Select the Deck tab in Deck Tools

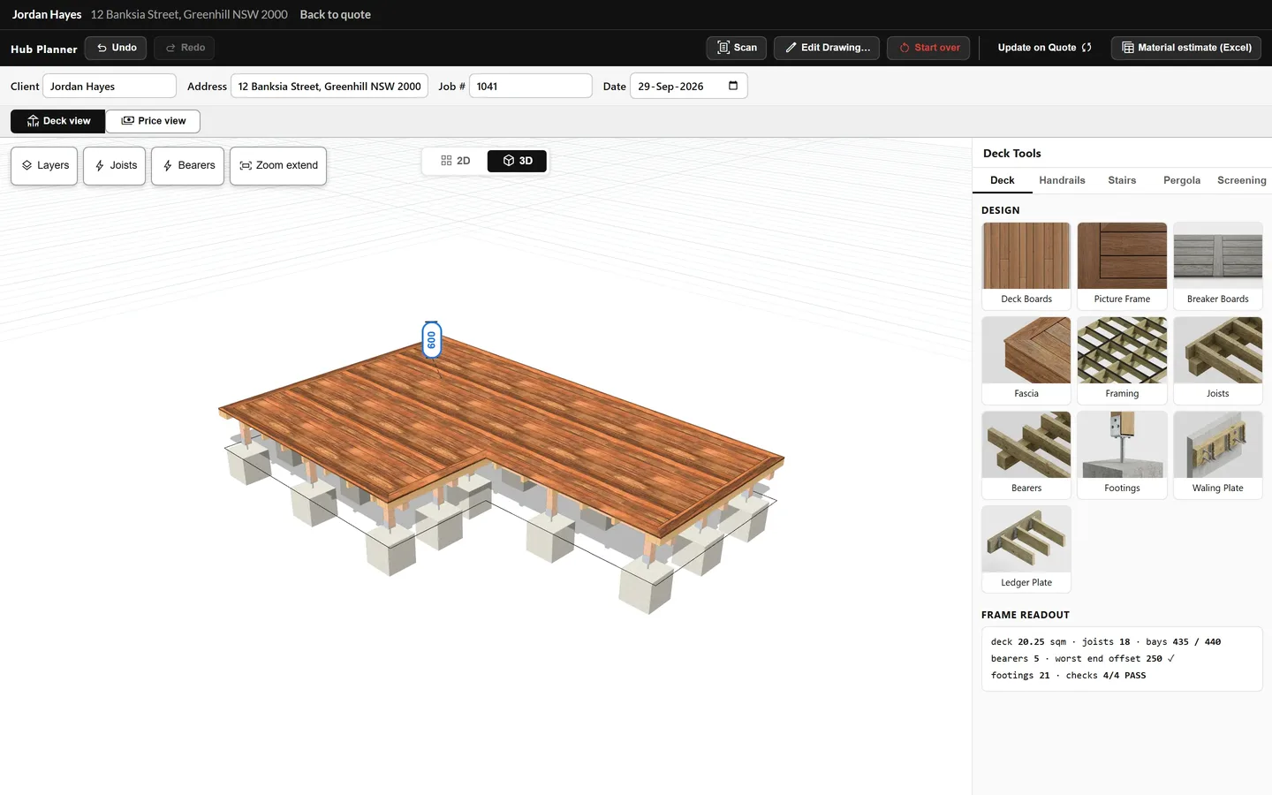pyautogui.click(x=1003, y=180)
